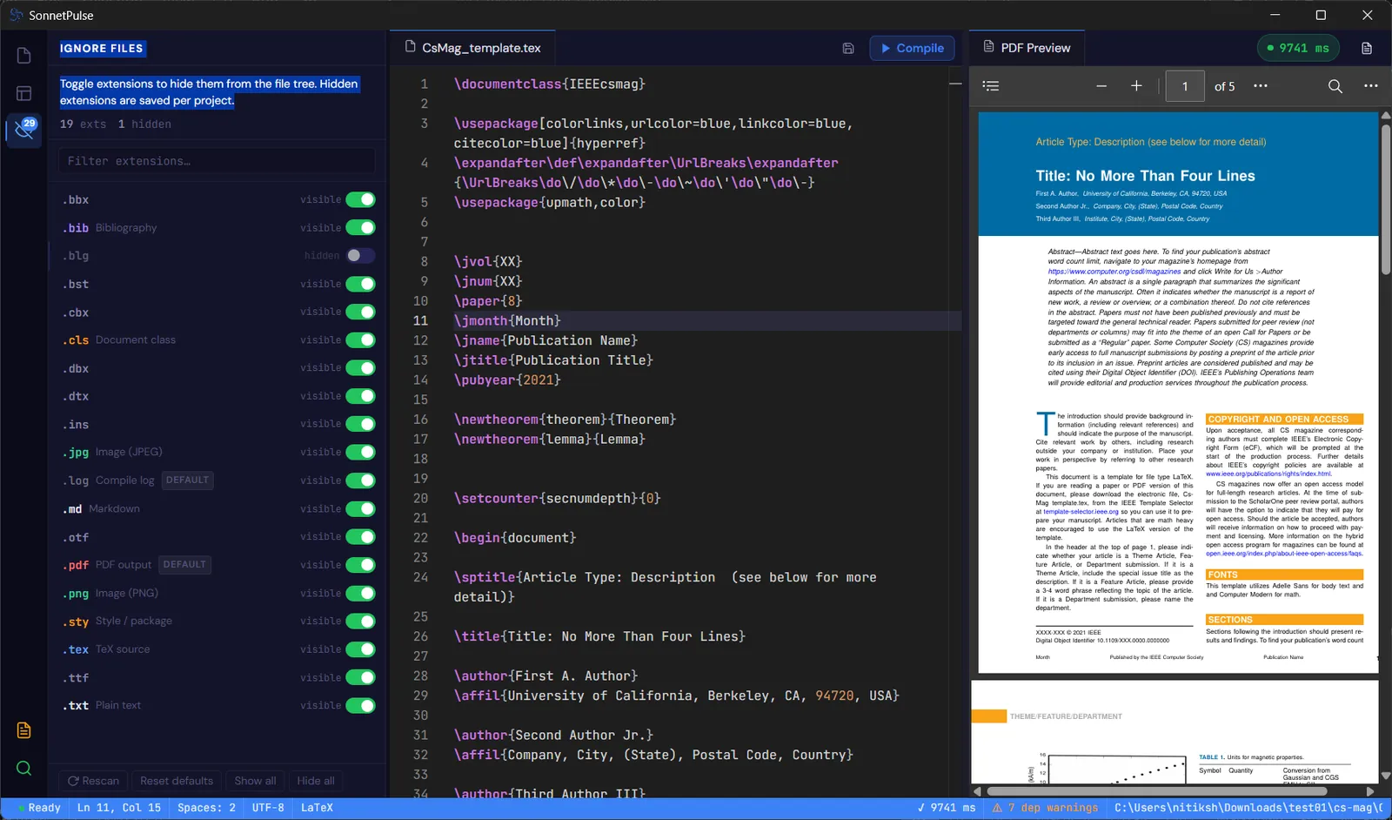Select the Ignore Files icon with badge 29
The width and height of the screenshot is (1392, 820).
click(23, 131)
